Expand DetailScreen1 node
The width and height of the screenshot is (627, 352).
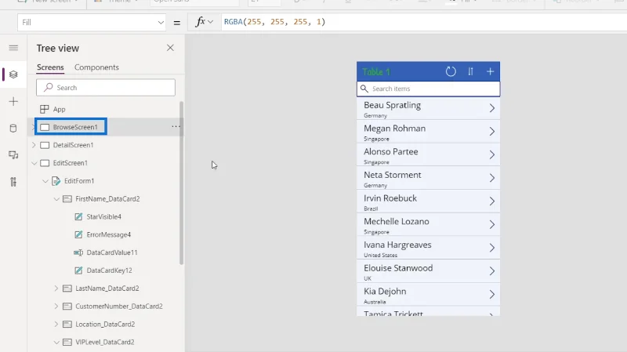pyautogui.click(x=34, y=145)
